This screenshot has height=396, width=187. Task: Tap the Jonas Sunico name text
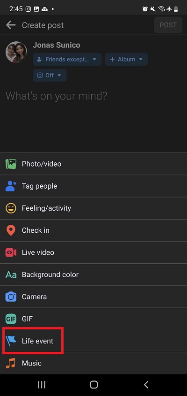tap(57, 45)
